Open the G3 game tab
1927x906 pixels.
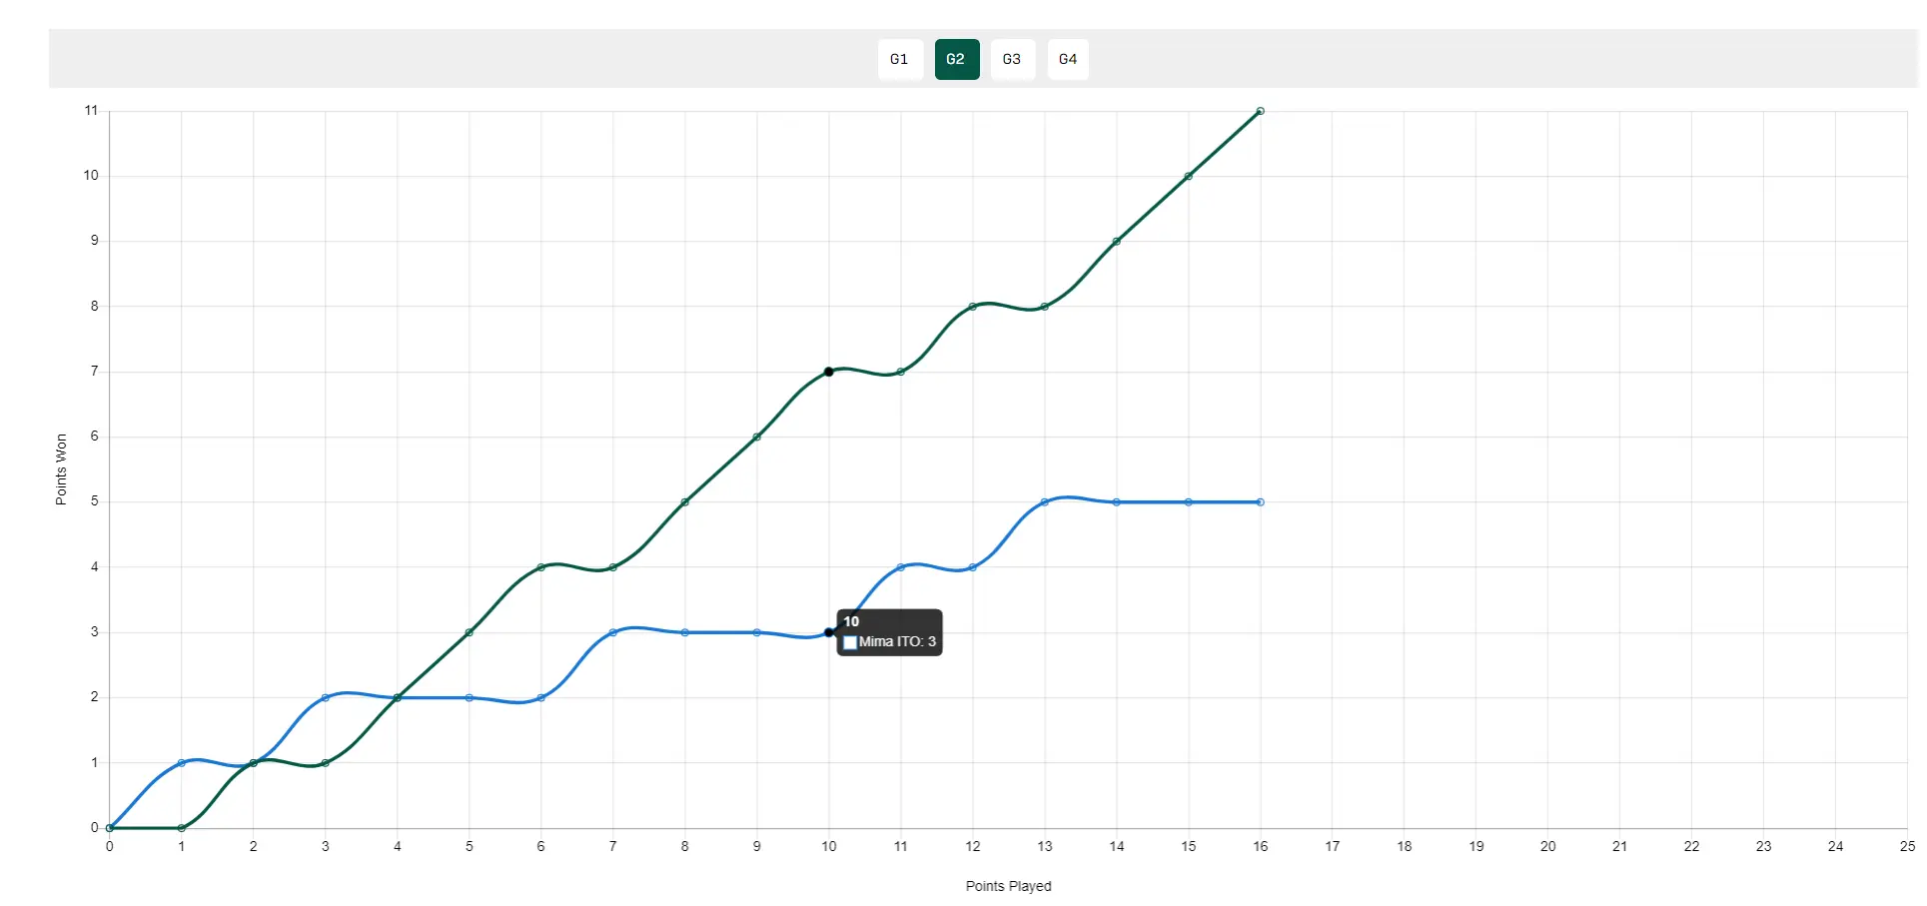pyautogui.click(x=1012, y=59)
